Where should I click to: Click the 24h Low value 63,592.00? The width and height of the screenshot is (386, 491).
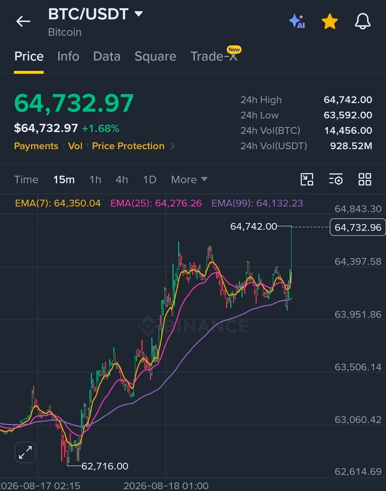[348, 115]
